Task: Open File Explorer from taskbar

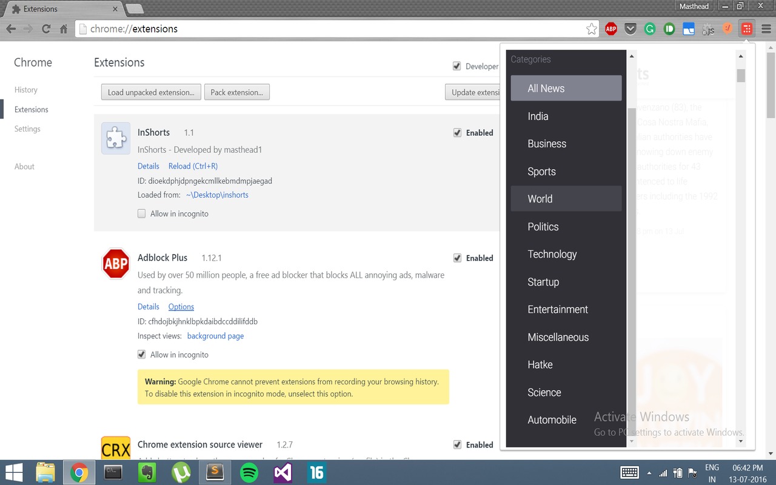Action: [45, 472]
